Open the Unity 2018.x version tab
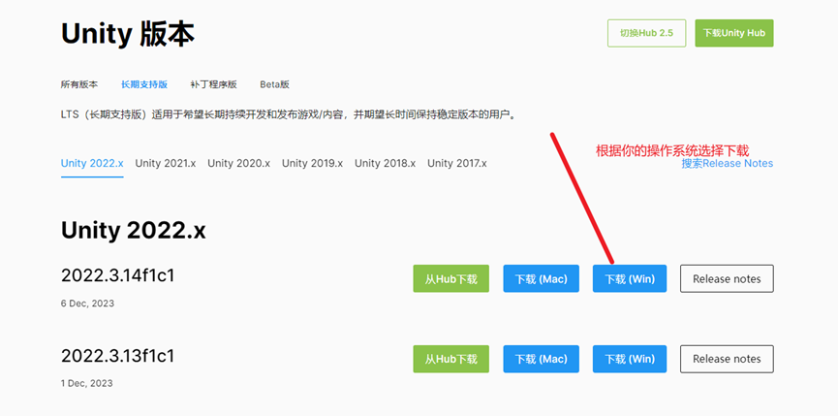838x416 pixels. click(386, 163)
